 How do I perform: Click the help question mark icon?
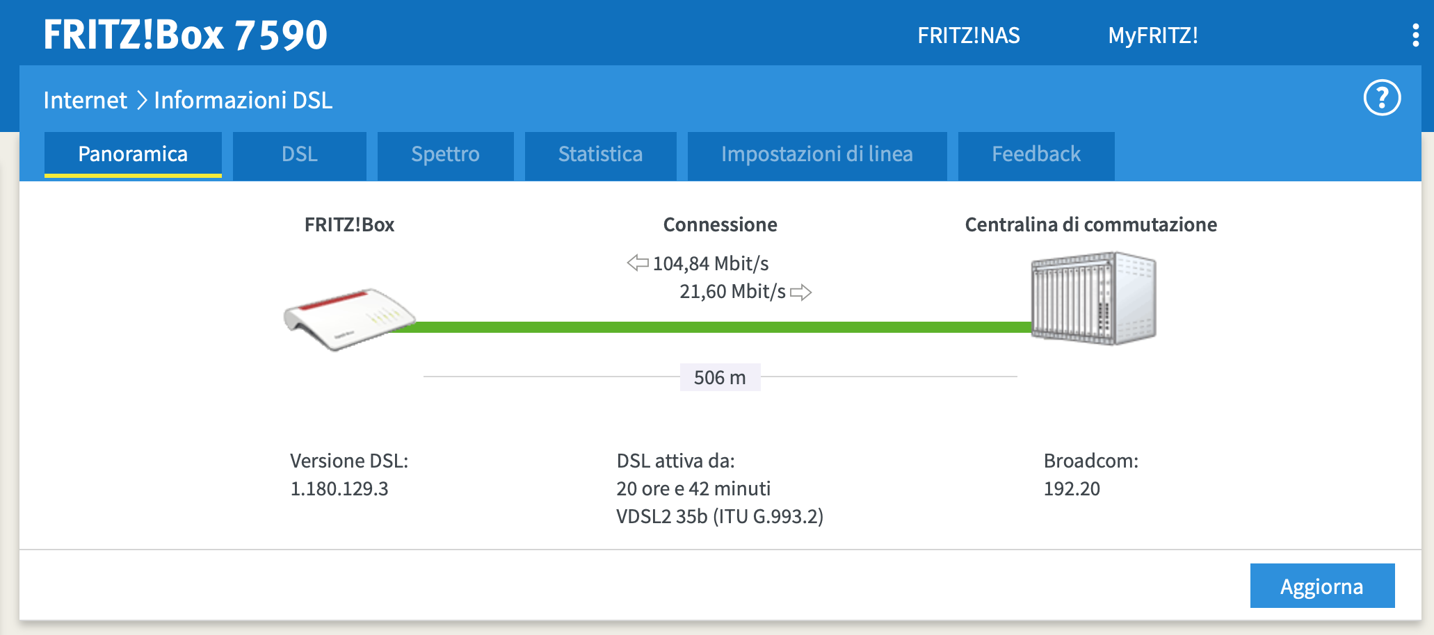(x=1382, y=98)
